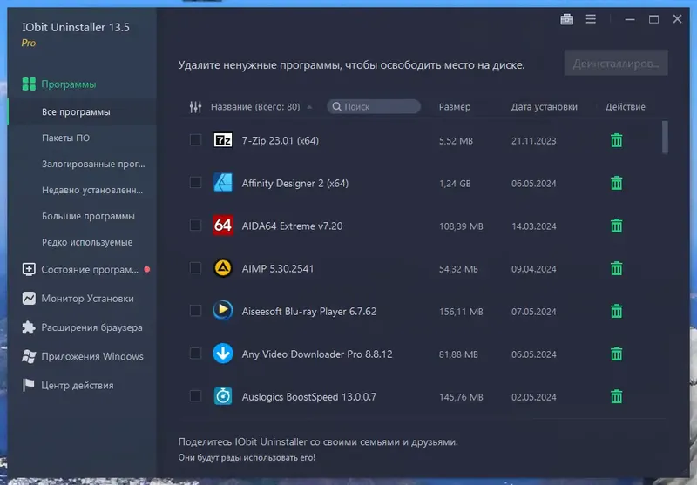The width and height of the screenshot is (697, 485).
Task: Select the 7-Zip 23.01 (x64) name
Action: click(280, 141)
